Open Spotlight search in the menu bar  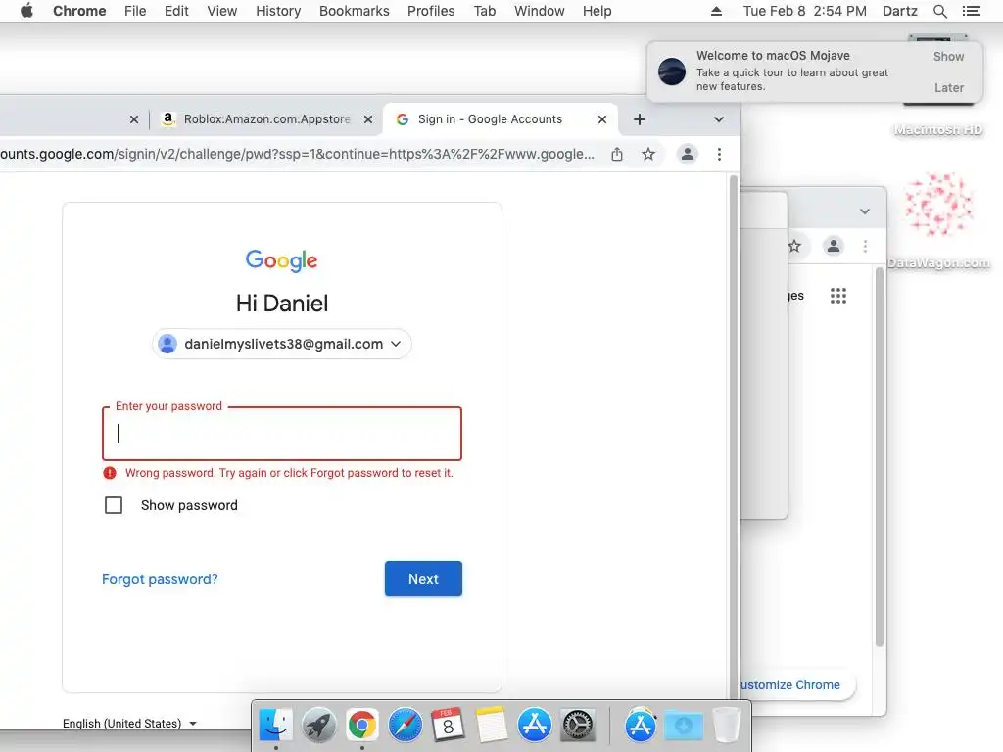pos(939,11)
